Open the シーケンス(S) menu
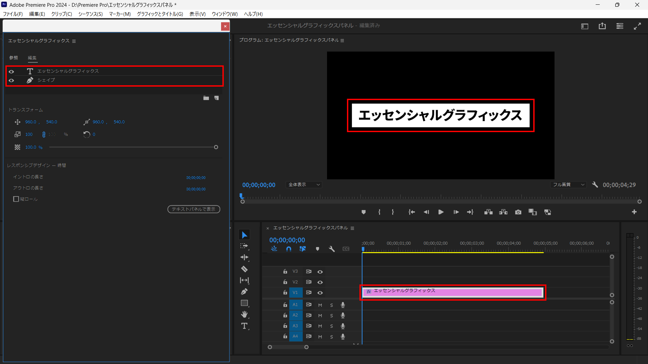The height and width of the screenshot is (364, 648). tap(90, 14)
